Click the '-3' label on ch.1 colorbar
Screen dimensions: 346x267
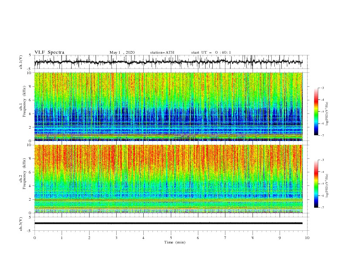322,88
